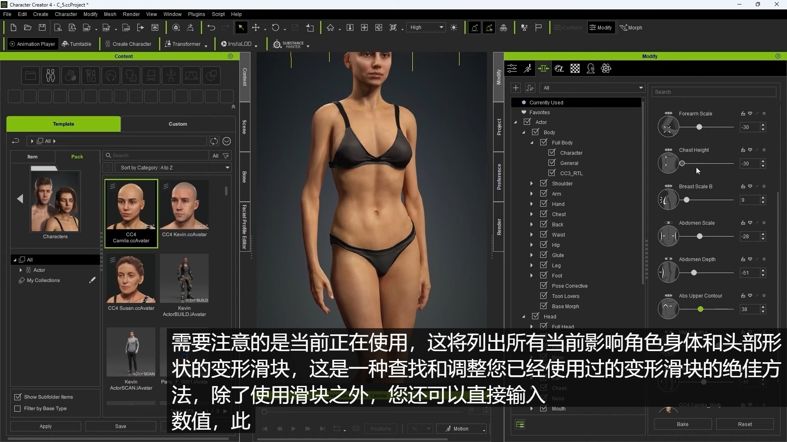Open the Transformer tool
Image resolution: width=787 pixels, height=442 pixels.
[184, 44]
